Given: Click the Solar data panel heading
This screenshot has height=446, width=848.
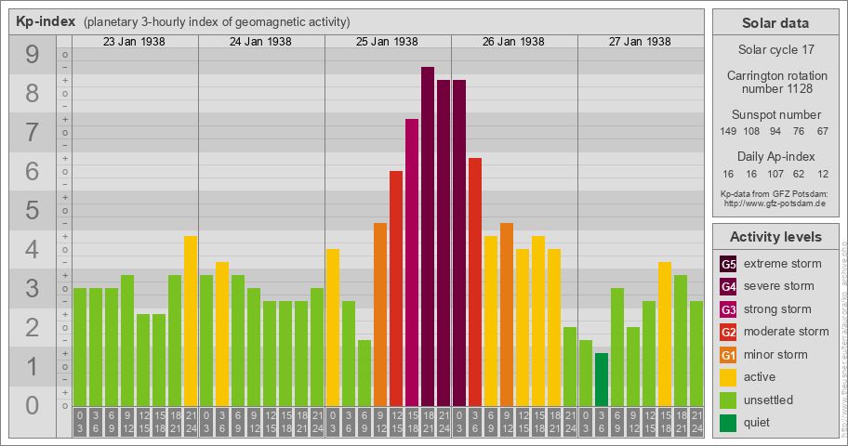Looking at the screenshot, I should [775, 23].
